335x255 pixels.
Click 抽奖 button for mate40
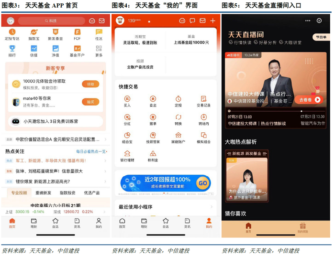(90, 102)
